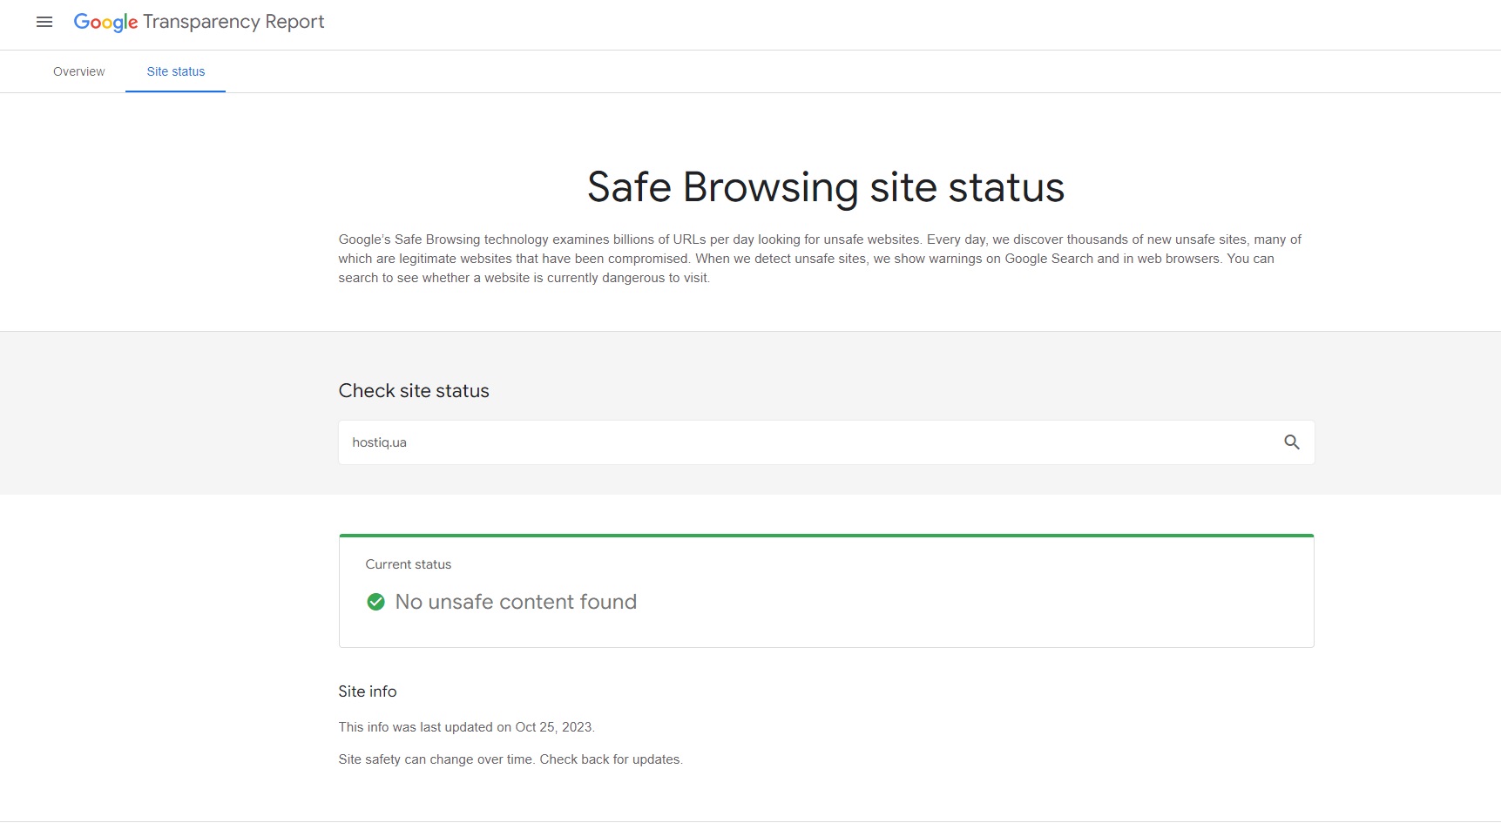Click the green checkmark status icon
This screenshot has height=823, width=1501.
coord(375,602)
